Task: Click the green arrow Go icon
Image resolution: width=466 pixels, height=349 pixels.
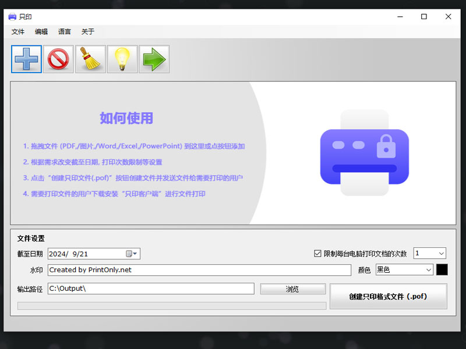Action: pyautogui.click(x=154, y=59)
